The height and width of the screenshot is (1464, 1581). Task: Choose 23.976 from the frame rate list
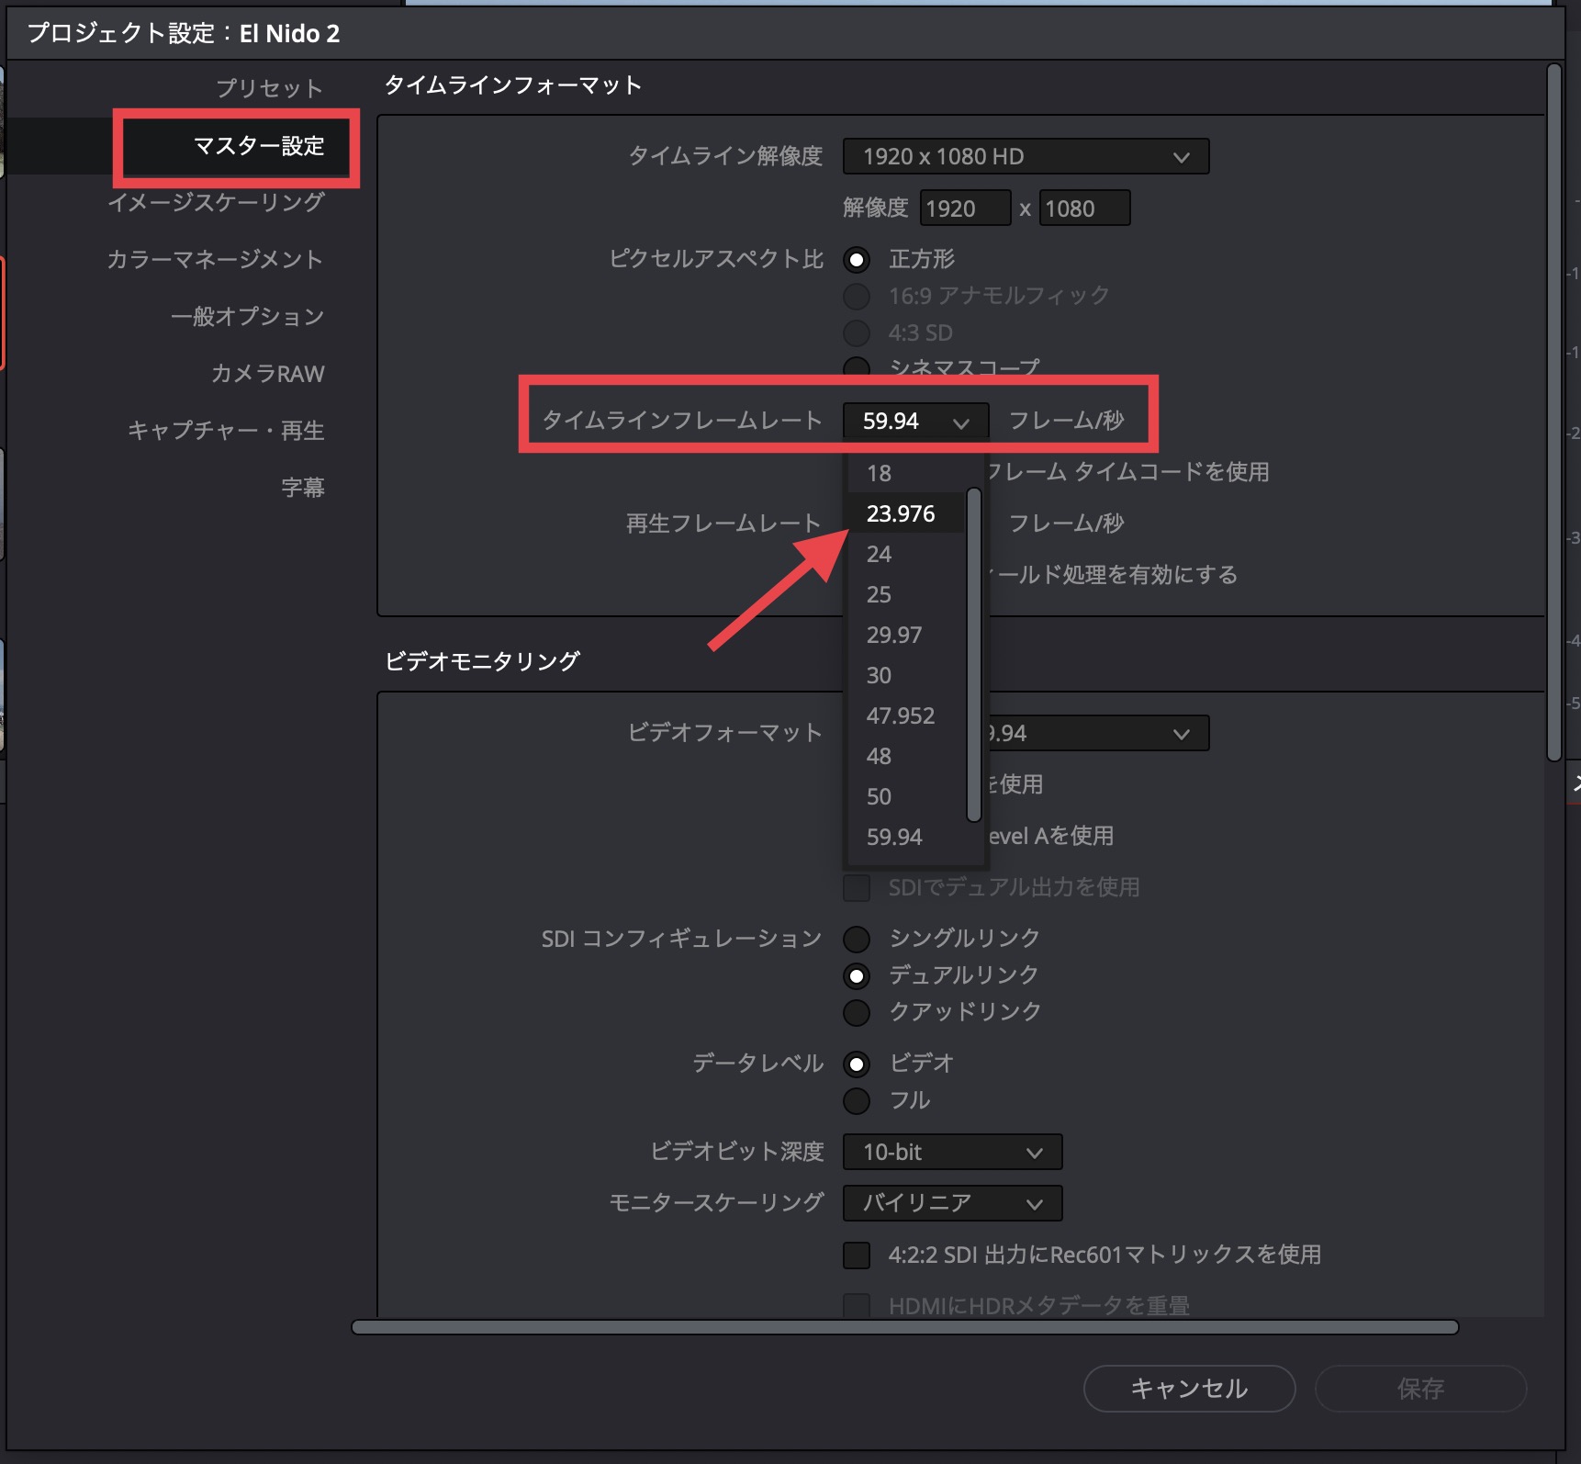[904, 513]
